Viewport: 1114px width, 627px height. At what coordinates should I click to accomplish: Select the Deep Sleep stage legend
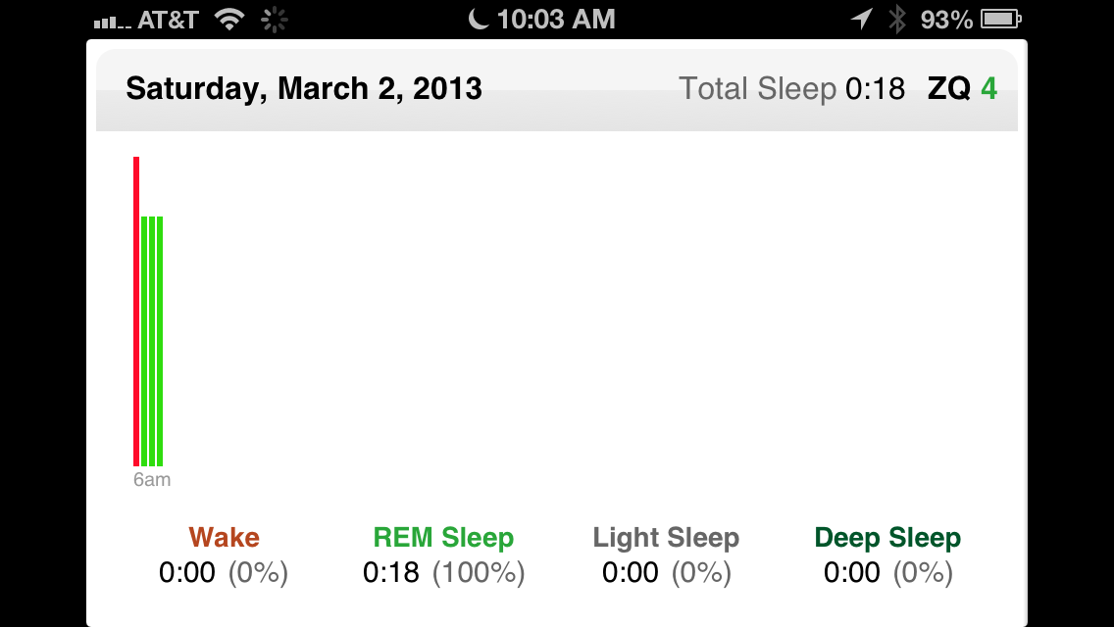click(888, 555)
